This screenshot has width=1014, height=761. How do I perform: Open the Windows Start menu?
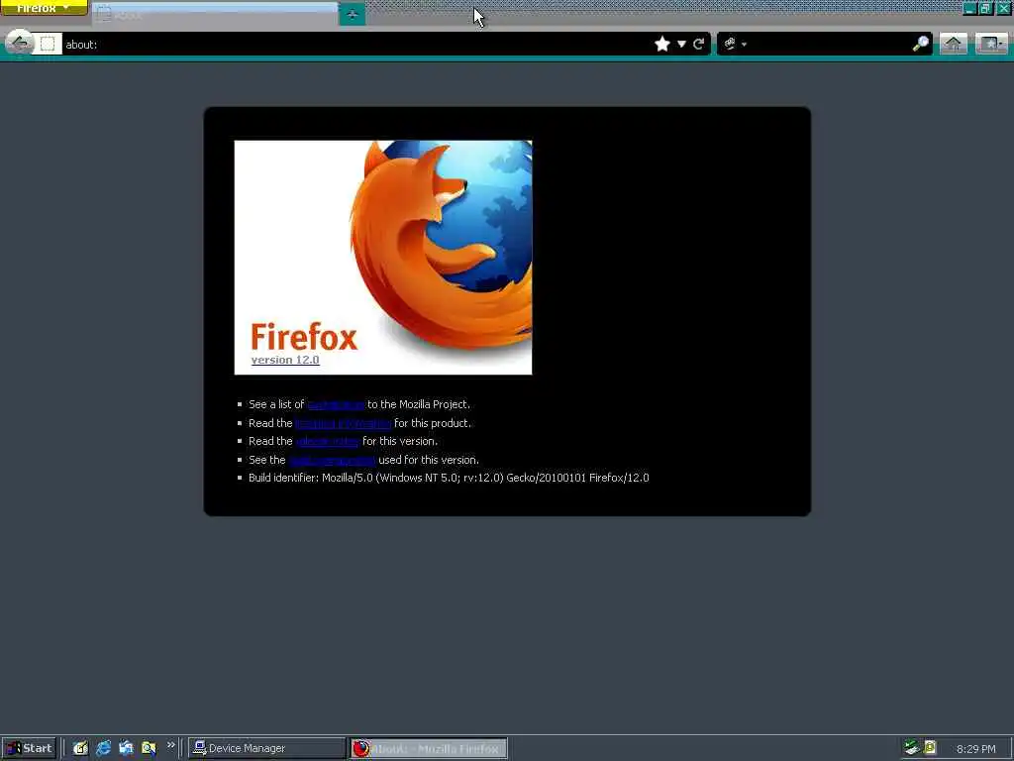(29, 748)
